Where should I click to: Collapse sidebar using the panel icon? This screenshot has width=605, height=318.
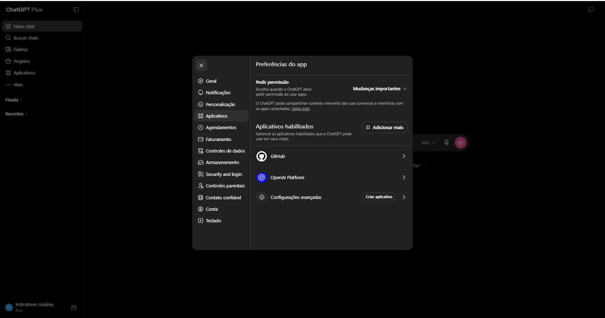76,9
